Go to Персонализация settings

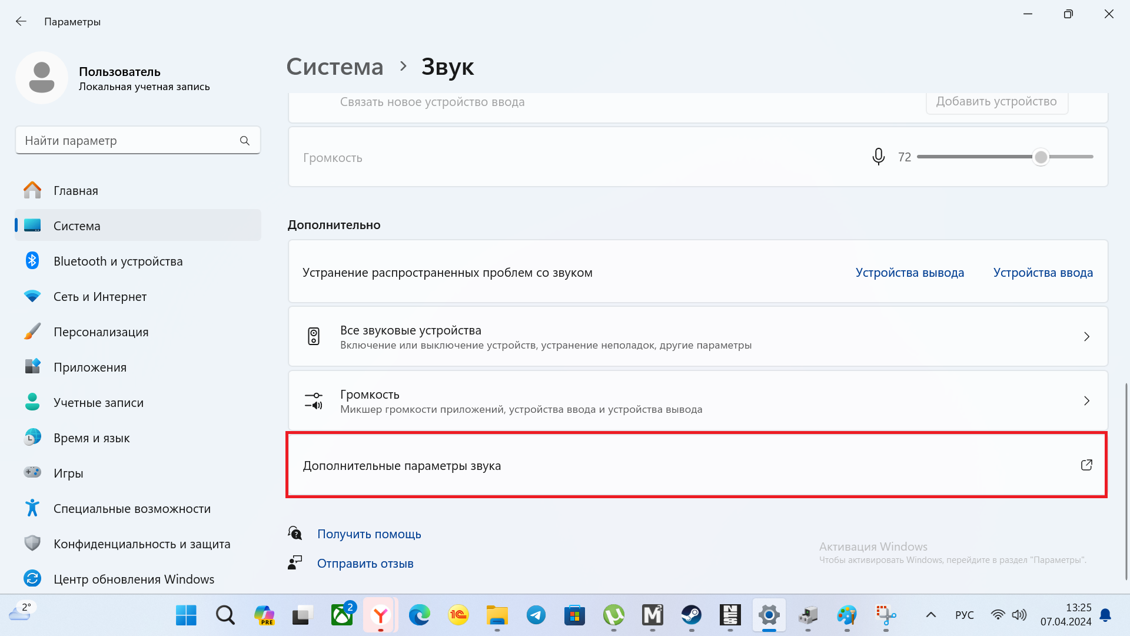pos(101,332)
